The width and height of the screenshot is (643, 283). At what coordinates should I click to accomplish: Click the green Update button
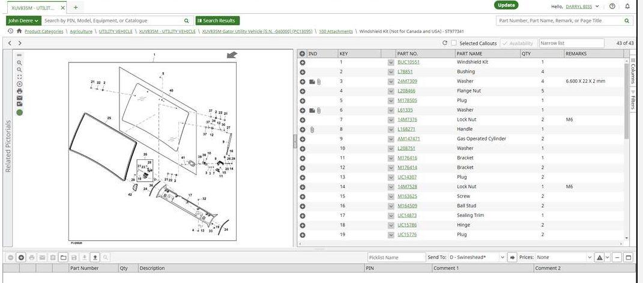click(x=506, y=5)
